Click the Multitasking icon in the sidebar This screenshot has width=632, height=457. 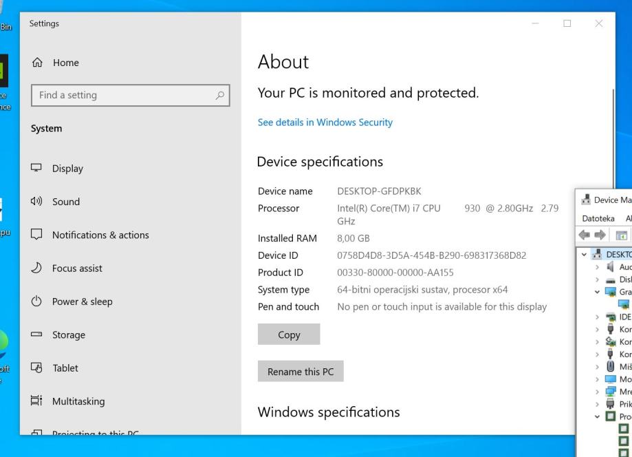click(37, 401)
